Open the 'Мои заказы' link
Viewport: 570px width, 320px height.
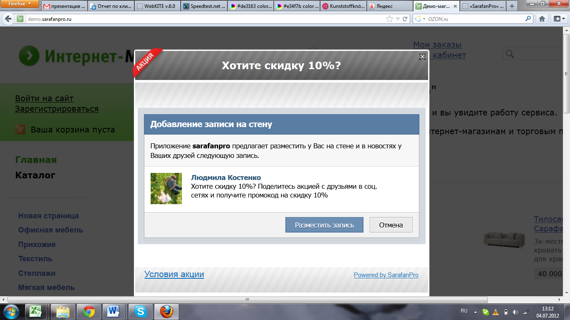point(437,45)
